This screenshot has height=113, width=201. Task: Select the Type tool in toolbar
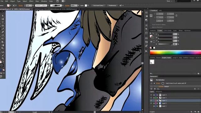click(3, 22)
